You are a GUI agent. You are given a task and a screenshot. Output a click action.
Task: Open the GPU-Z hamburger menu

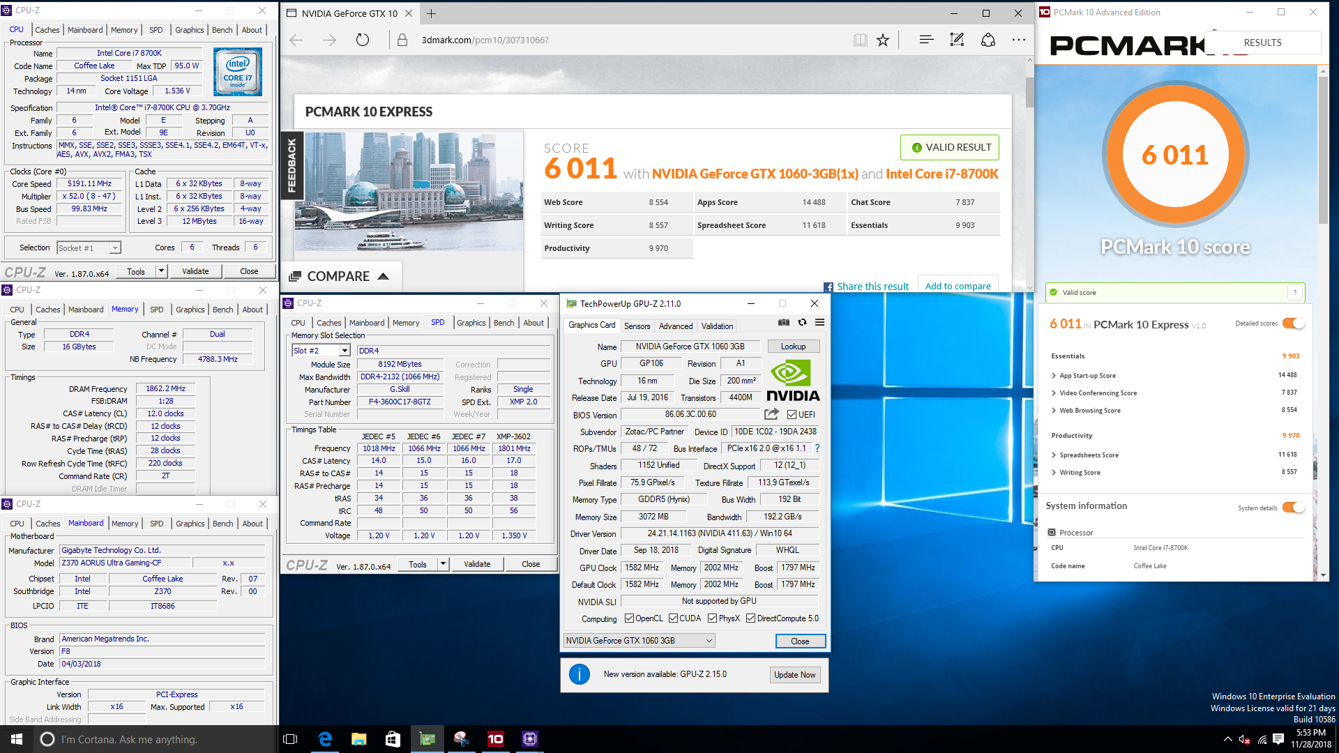coord(820,322)
